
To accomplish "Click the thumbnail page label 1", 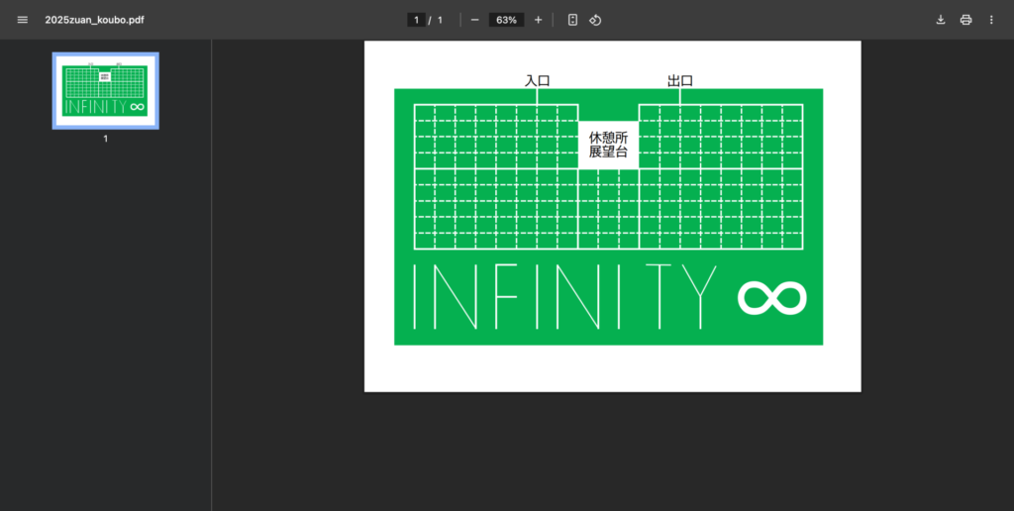I will 105,139.
